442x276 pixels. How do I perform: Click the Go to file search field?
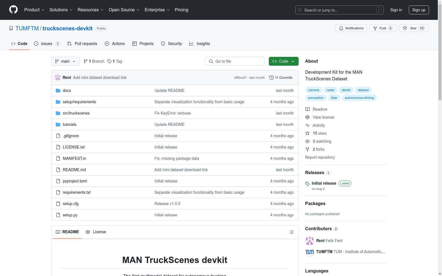[235, 61]
